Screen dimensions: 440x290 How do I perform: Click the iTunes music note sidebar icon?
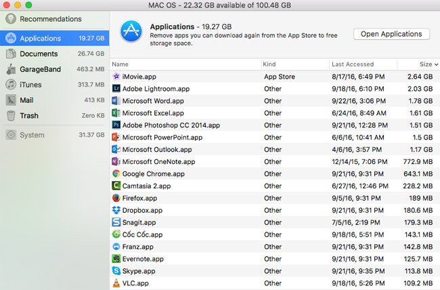pos(11,84)
